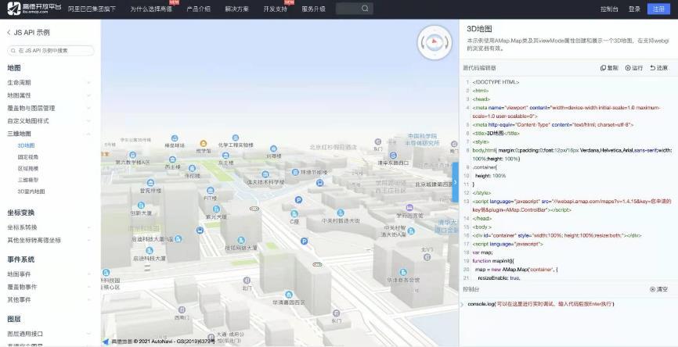The width and height of the screenshot is (678, 347).
Task: Select the 3D室内地图 example
Action: [31, 191]
